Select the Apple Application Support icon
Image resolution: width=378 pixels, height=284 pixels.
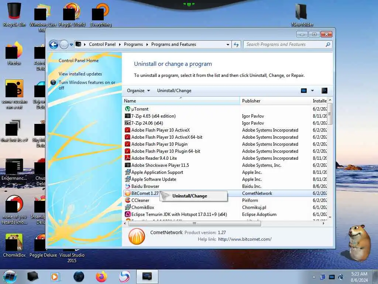tap(127, 172)
